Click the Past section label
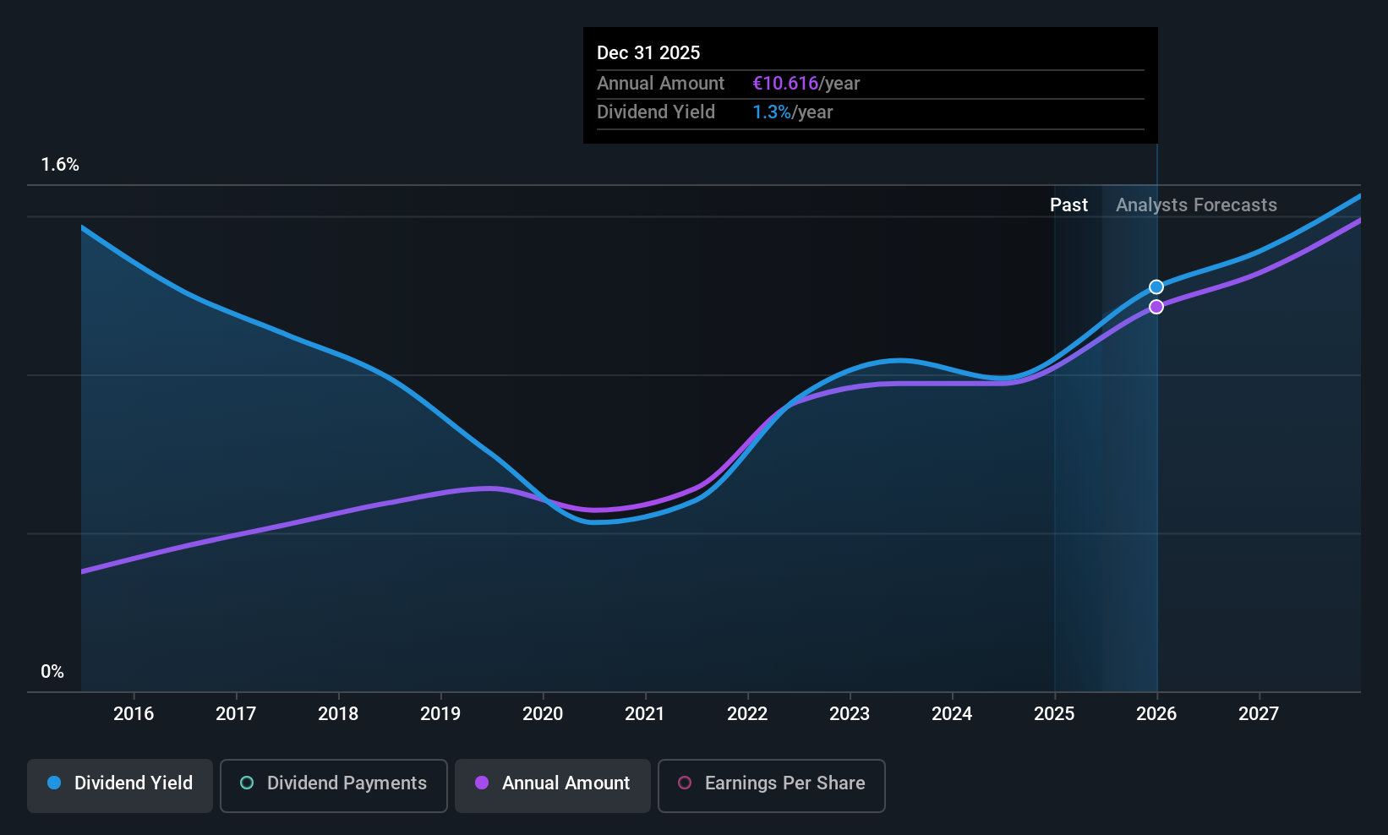 click(x=1068, y=205)
